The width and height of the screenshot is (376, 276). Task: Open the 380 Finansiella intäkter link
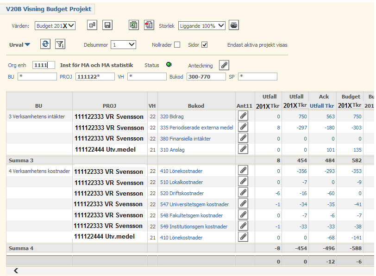[185, 139]
